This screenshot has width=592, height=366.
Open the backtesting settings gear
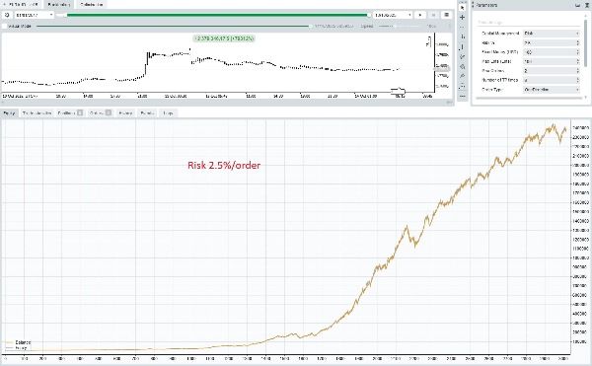7,15
